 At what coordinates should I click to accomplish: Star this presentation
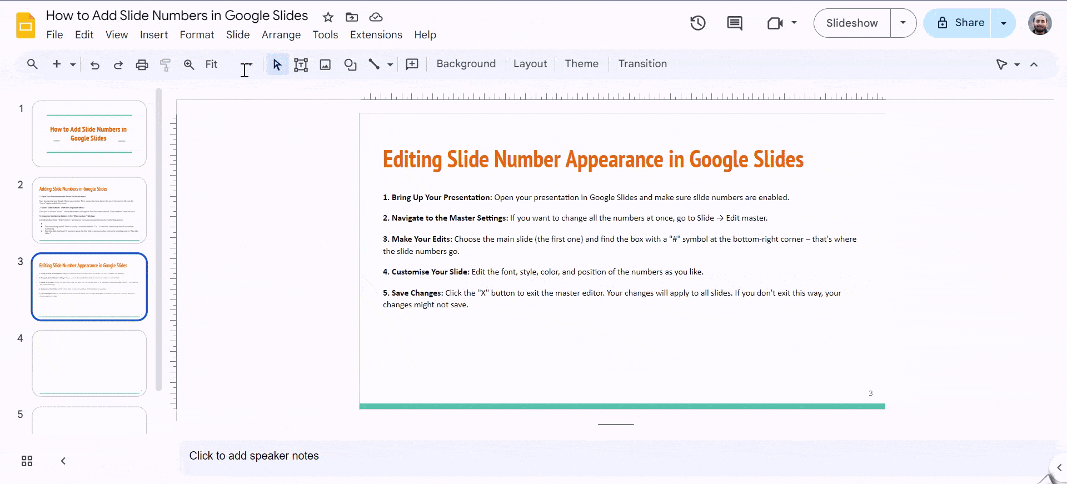point(328,17)
